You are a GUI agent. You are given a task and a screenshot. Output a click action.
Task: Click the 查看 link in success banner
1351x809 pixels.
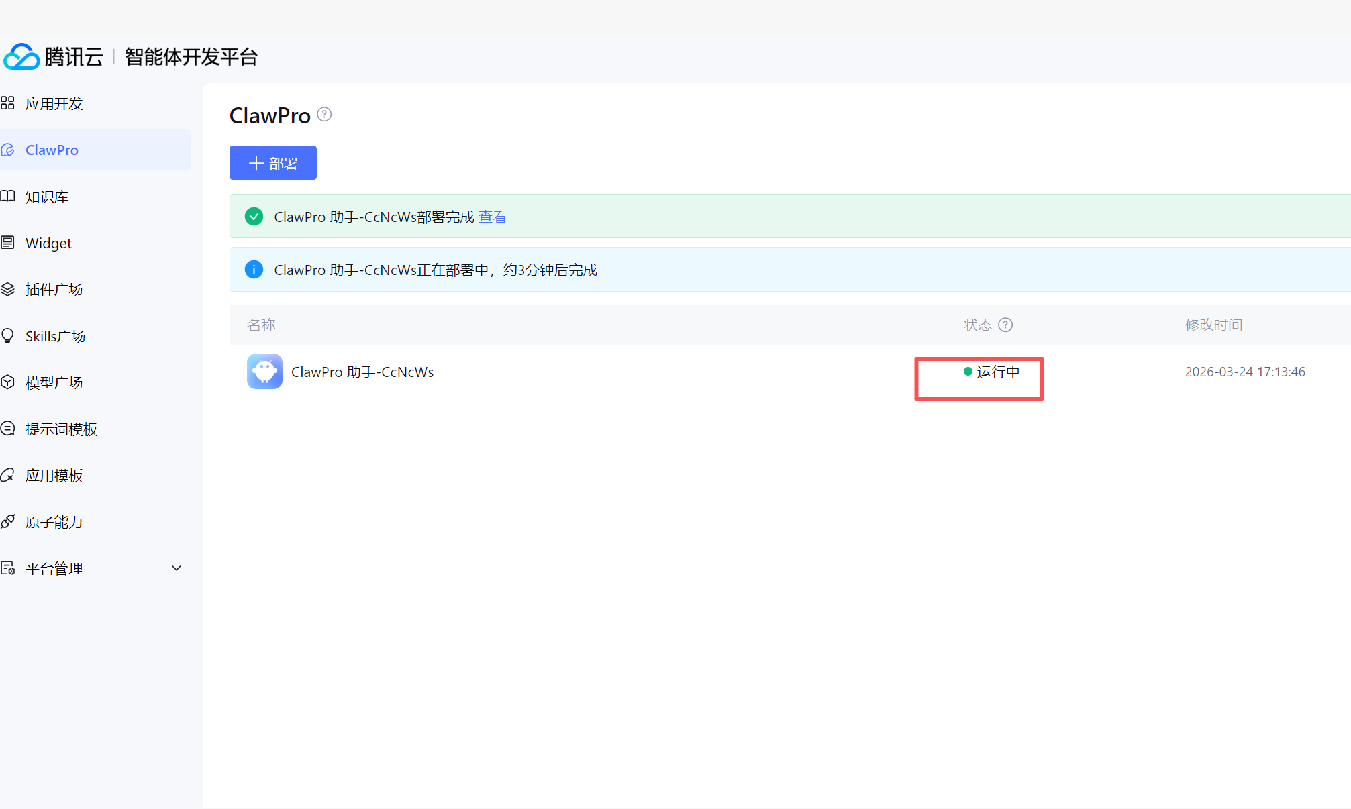tap(493, 217)
